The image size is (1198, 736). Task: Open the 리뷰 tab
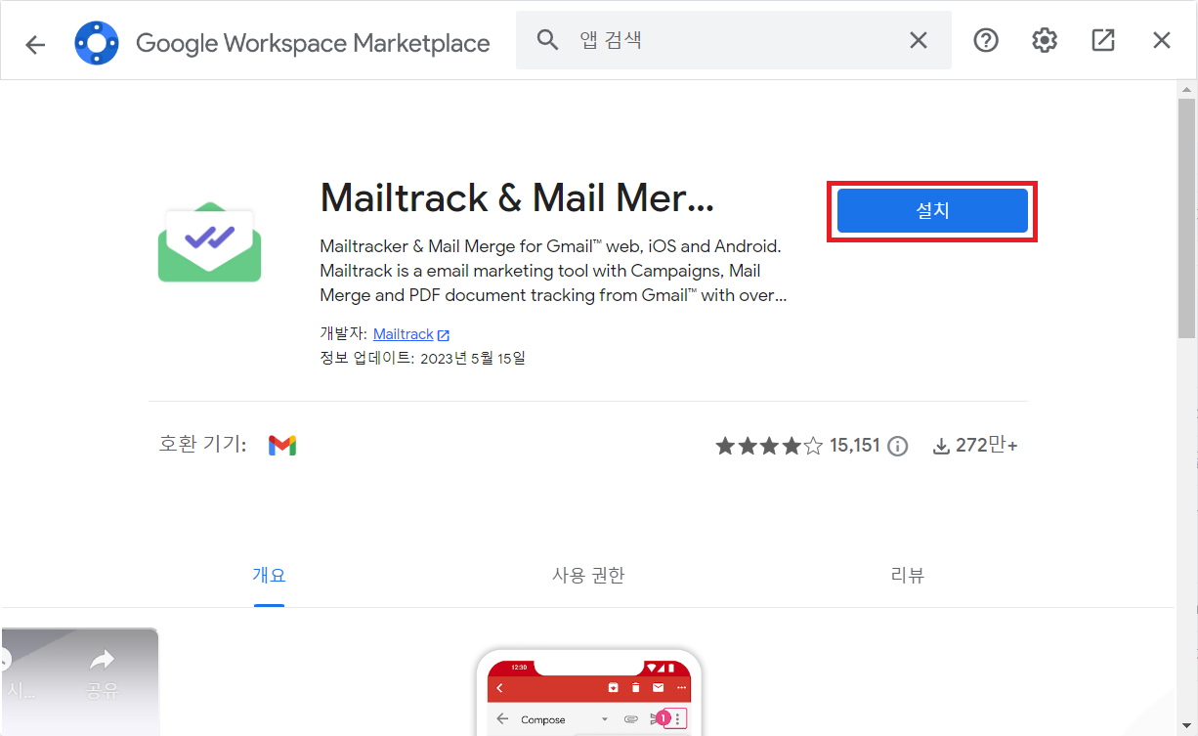pyautogui.click(x=908, y=576)
